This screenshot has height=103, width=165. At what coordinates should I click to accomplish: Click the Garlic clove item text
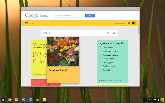coord(108,70)
